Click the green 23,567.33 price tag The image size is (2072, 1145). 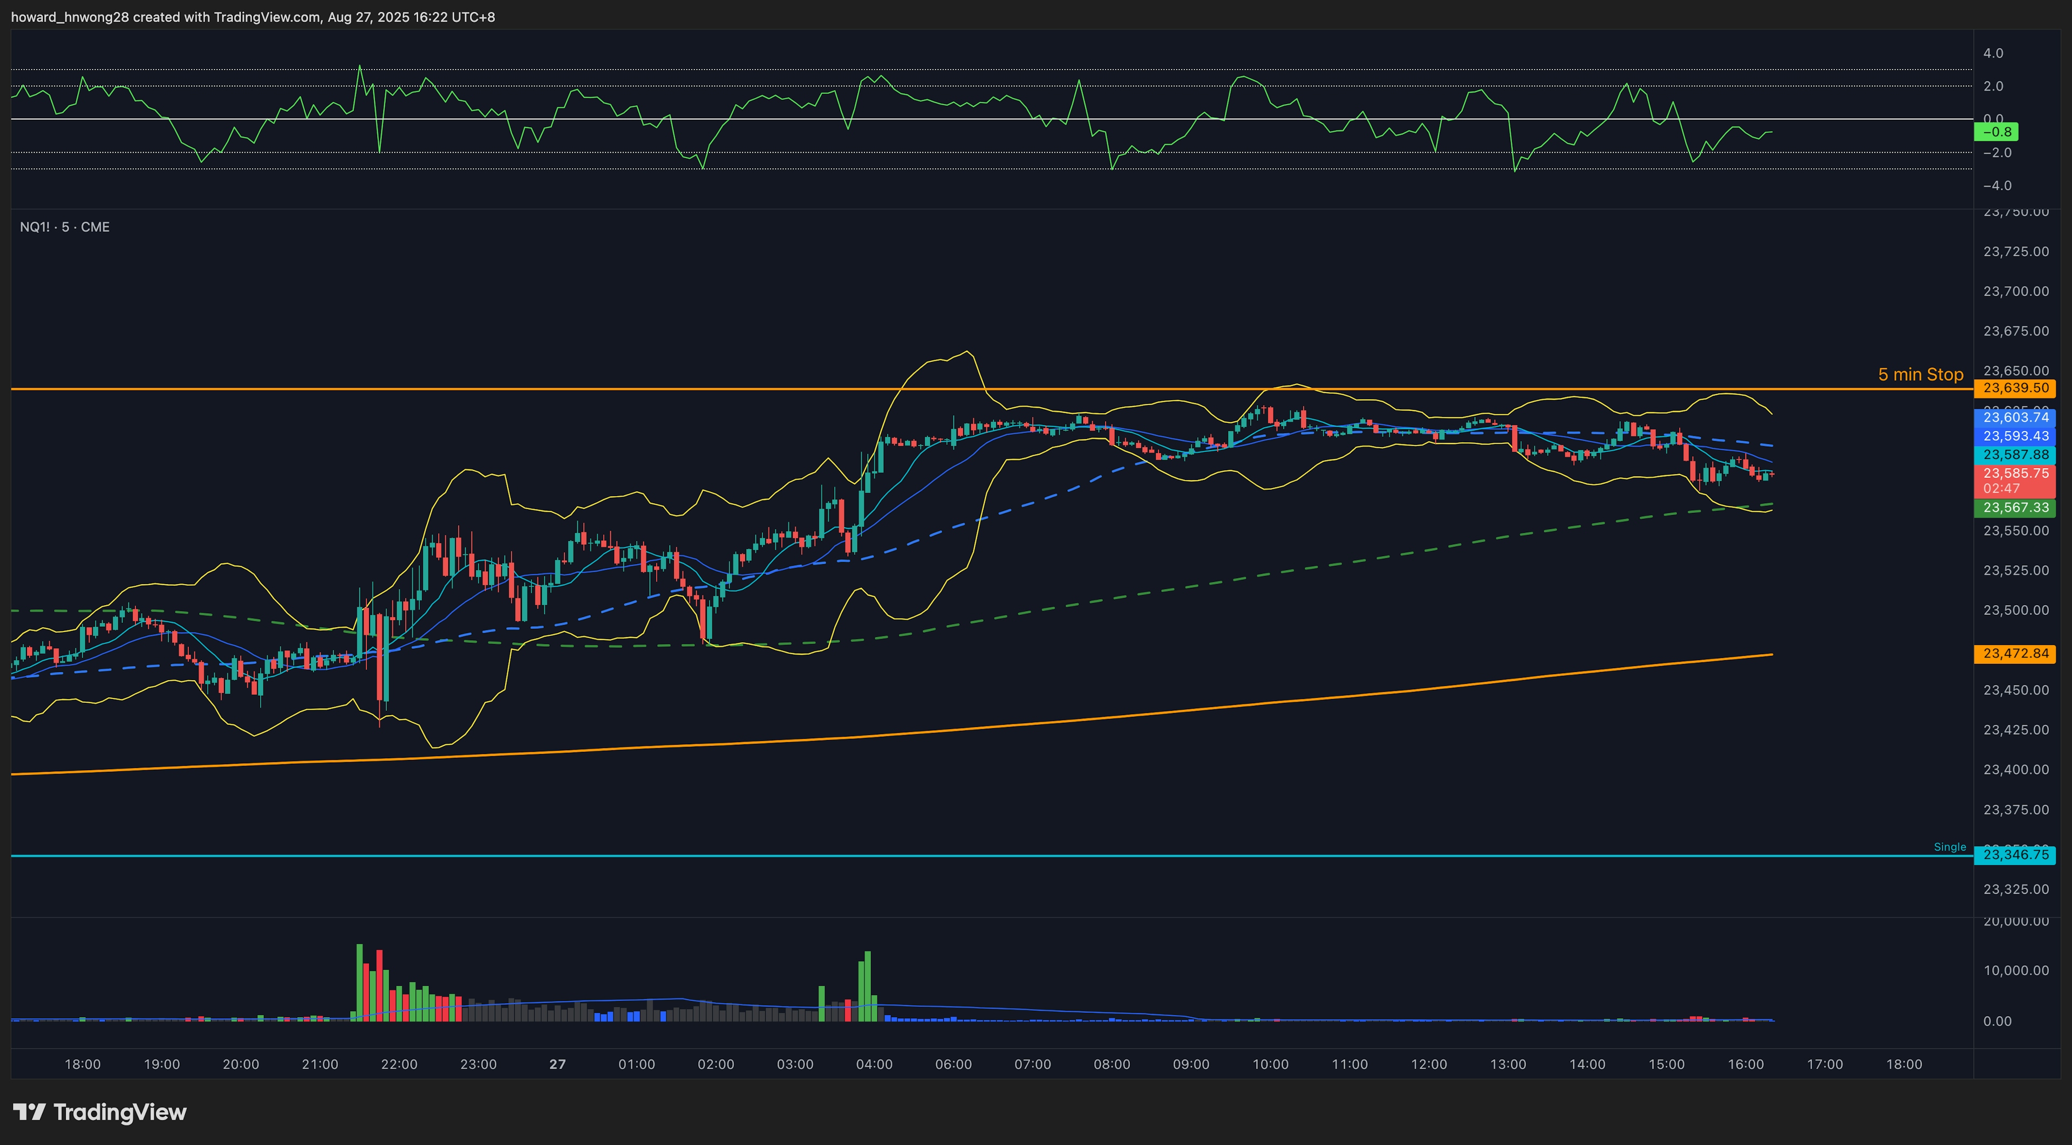pos(2016,508)
